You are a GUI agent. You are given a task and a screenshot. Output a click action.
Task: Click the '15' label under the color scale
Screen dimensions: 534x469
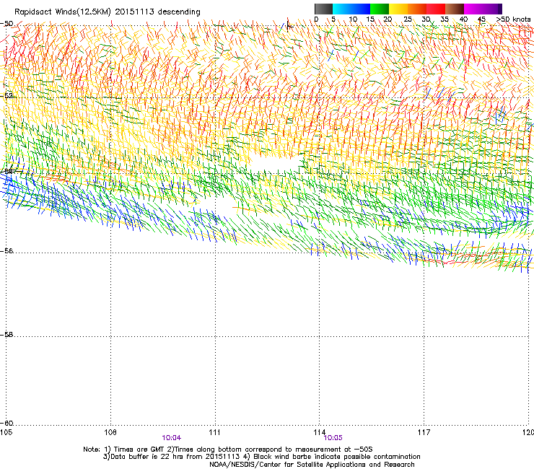click(x=370, y=19)
